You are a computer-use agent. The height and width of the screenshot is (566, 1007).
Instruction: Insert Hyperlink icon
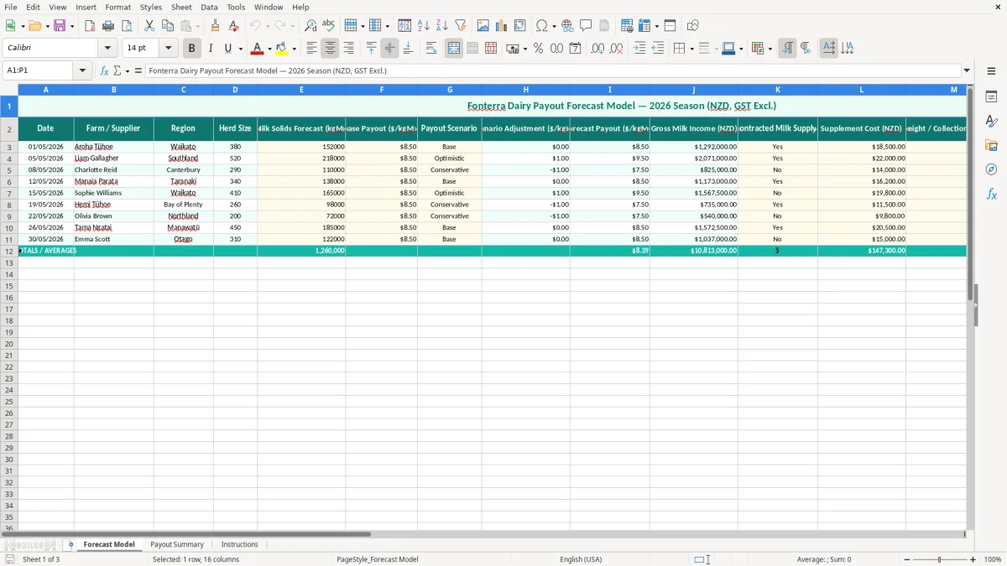point(567,26)
